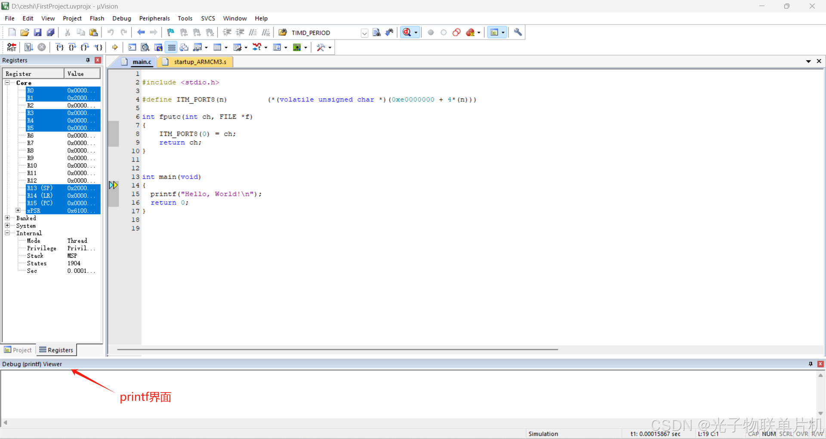Open the Peripherals menu
Screen dimensions: 826x439
click(x=154, y=18)
